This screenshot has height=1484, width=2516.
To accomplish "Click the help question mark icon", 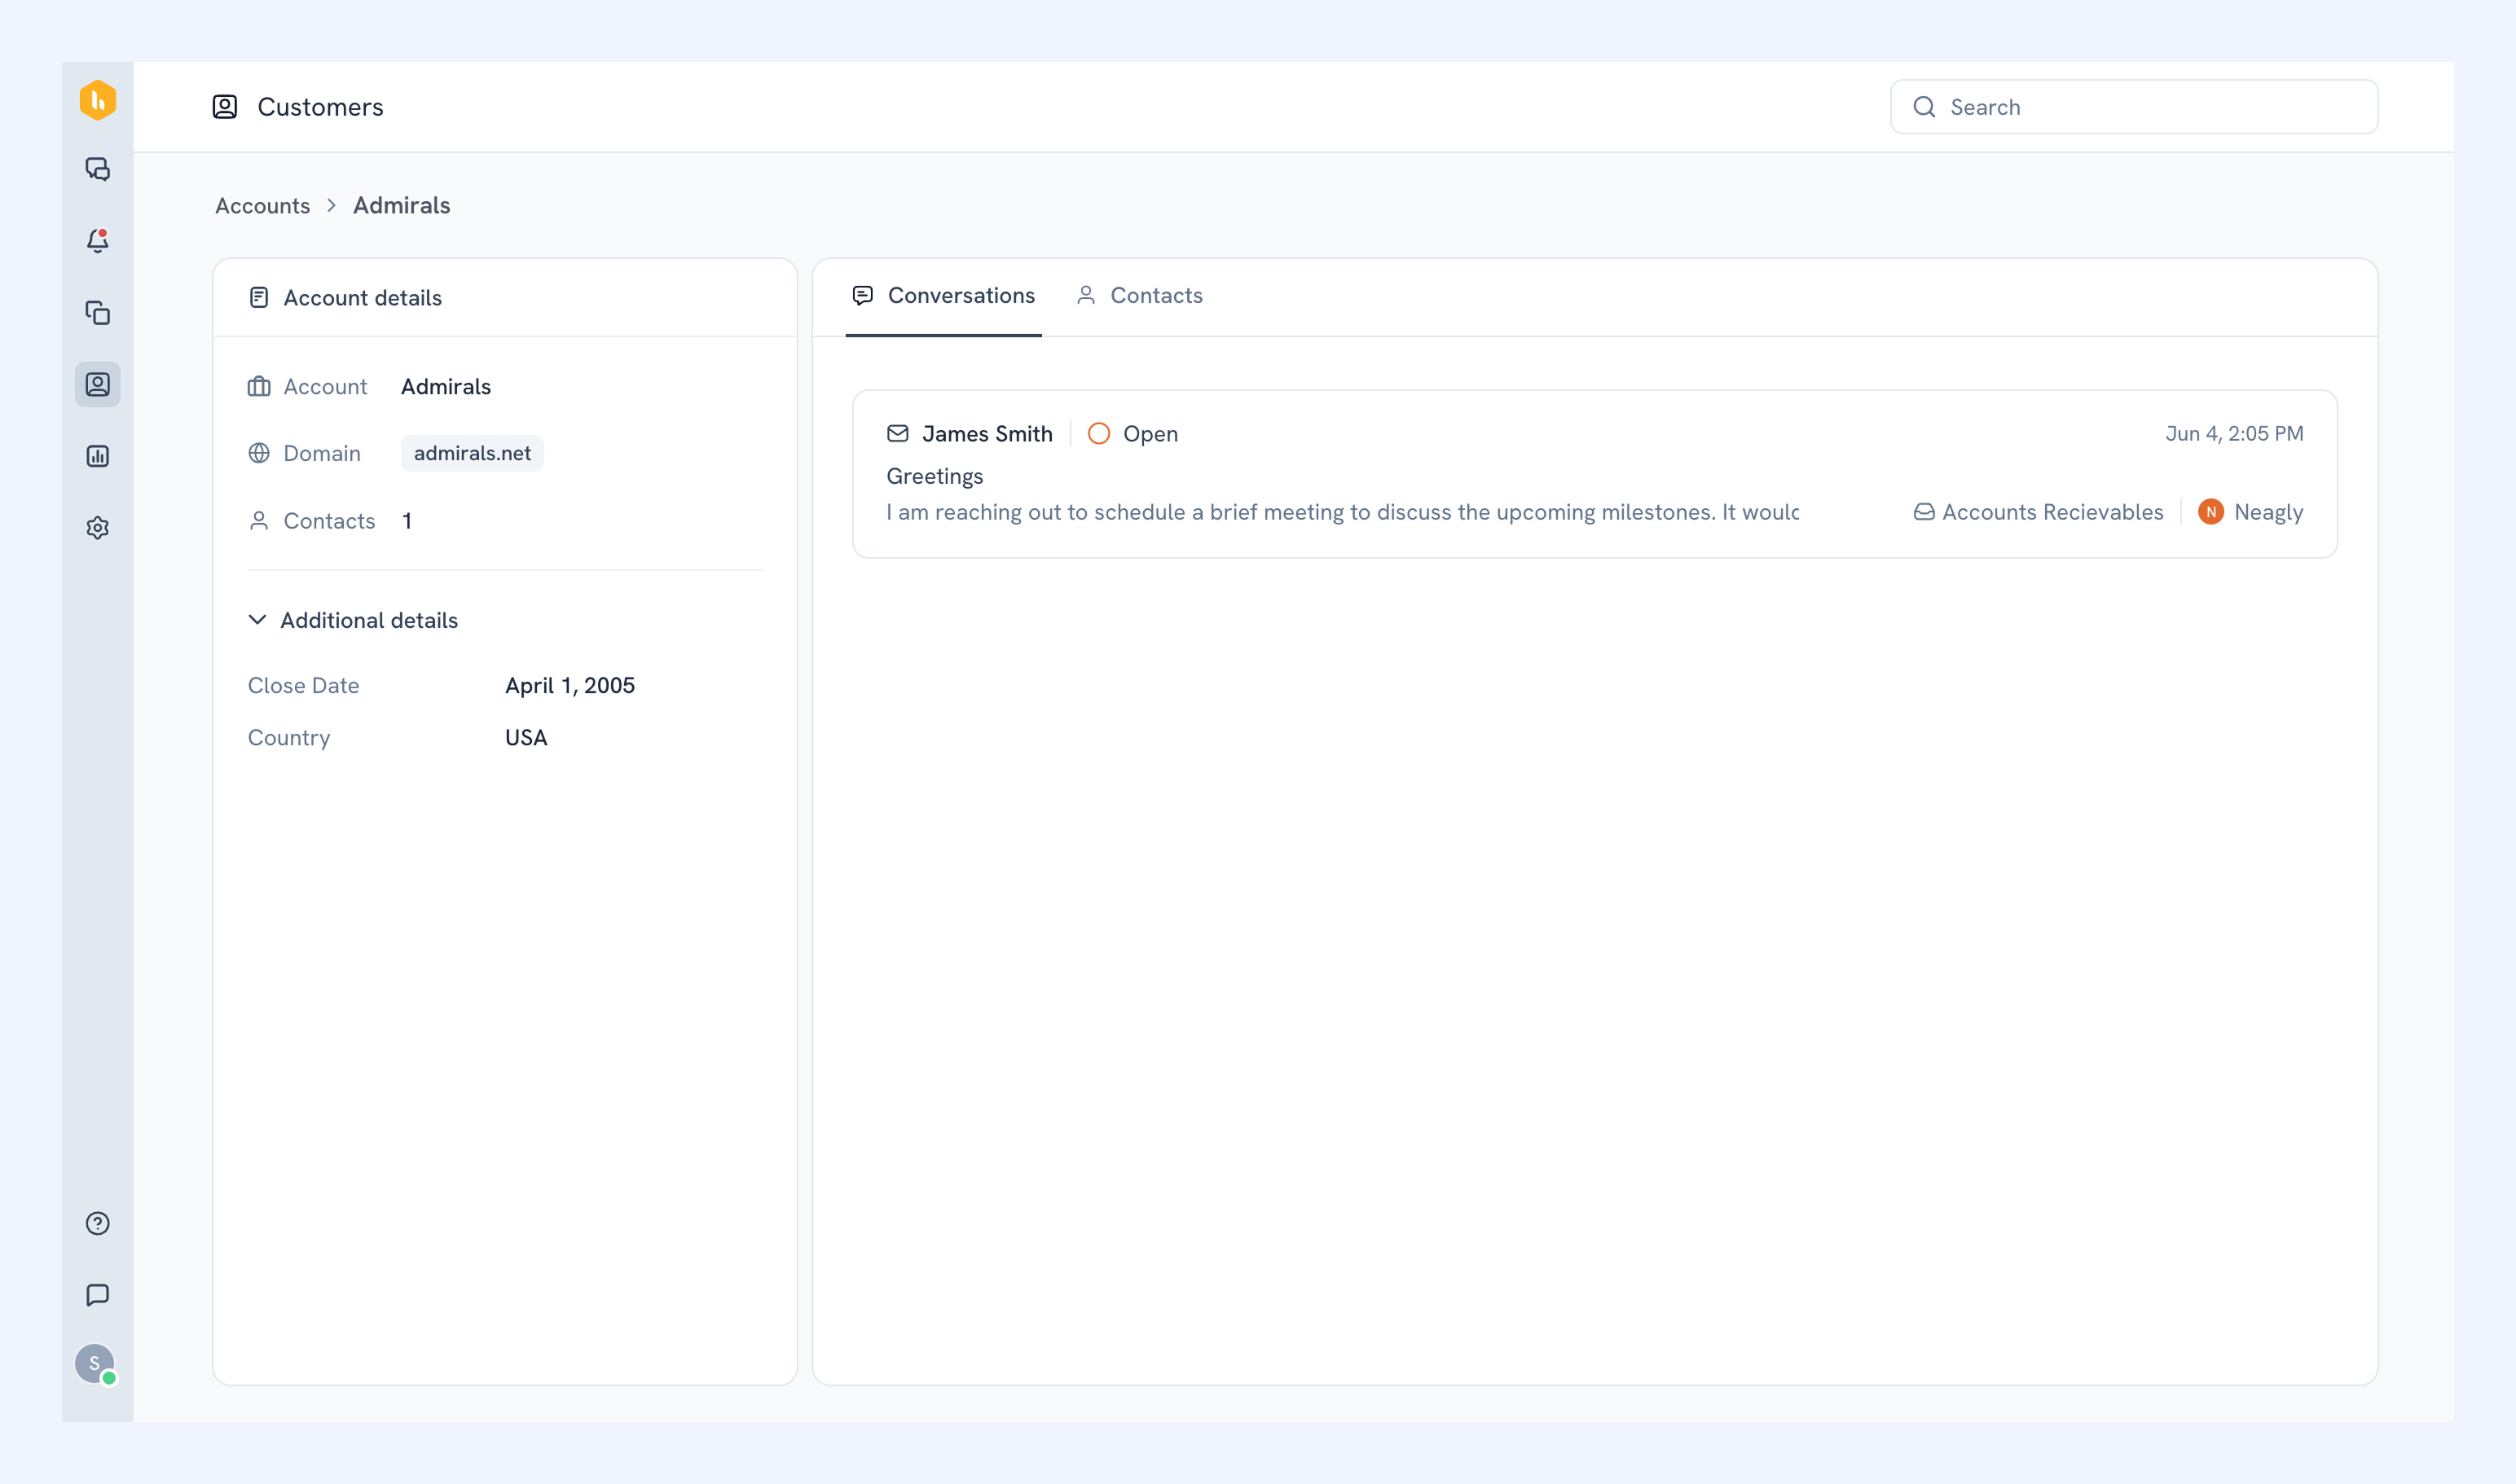I will tap(97, 1223).
